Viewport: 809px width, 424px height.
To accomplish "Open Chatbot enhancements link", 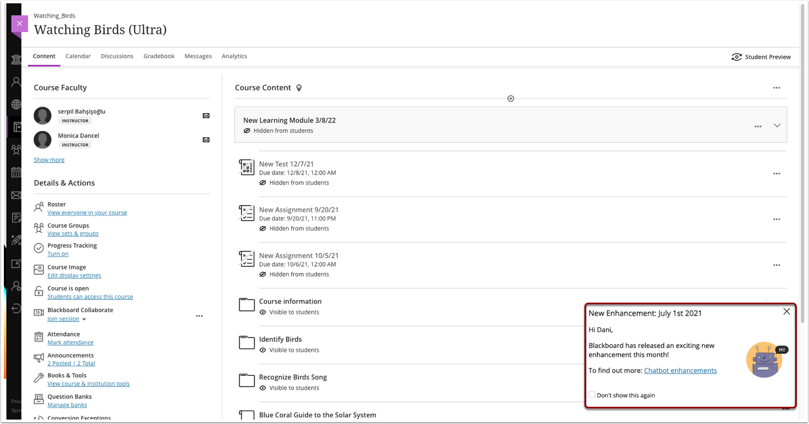I will point(680,370).
